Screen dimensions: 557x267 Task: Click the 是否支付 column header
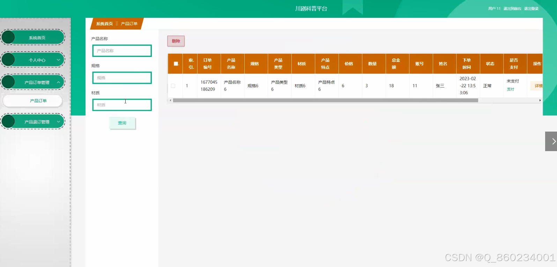click(515, 64)
